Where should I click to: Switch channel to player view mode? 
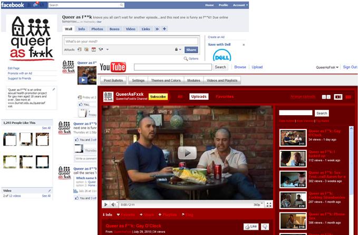tap(338, 97)
